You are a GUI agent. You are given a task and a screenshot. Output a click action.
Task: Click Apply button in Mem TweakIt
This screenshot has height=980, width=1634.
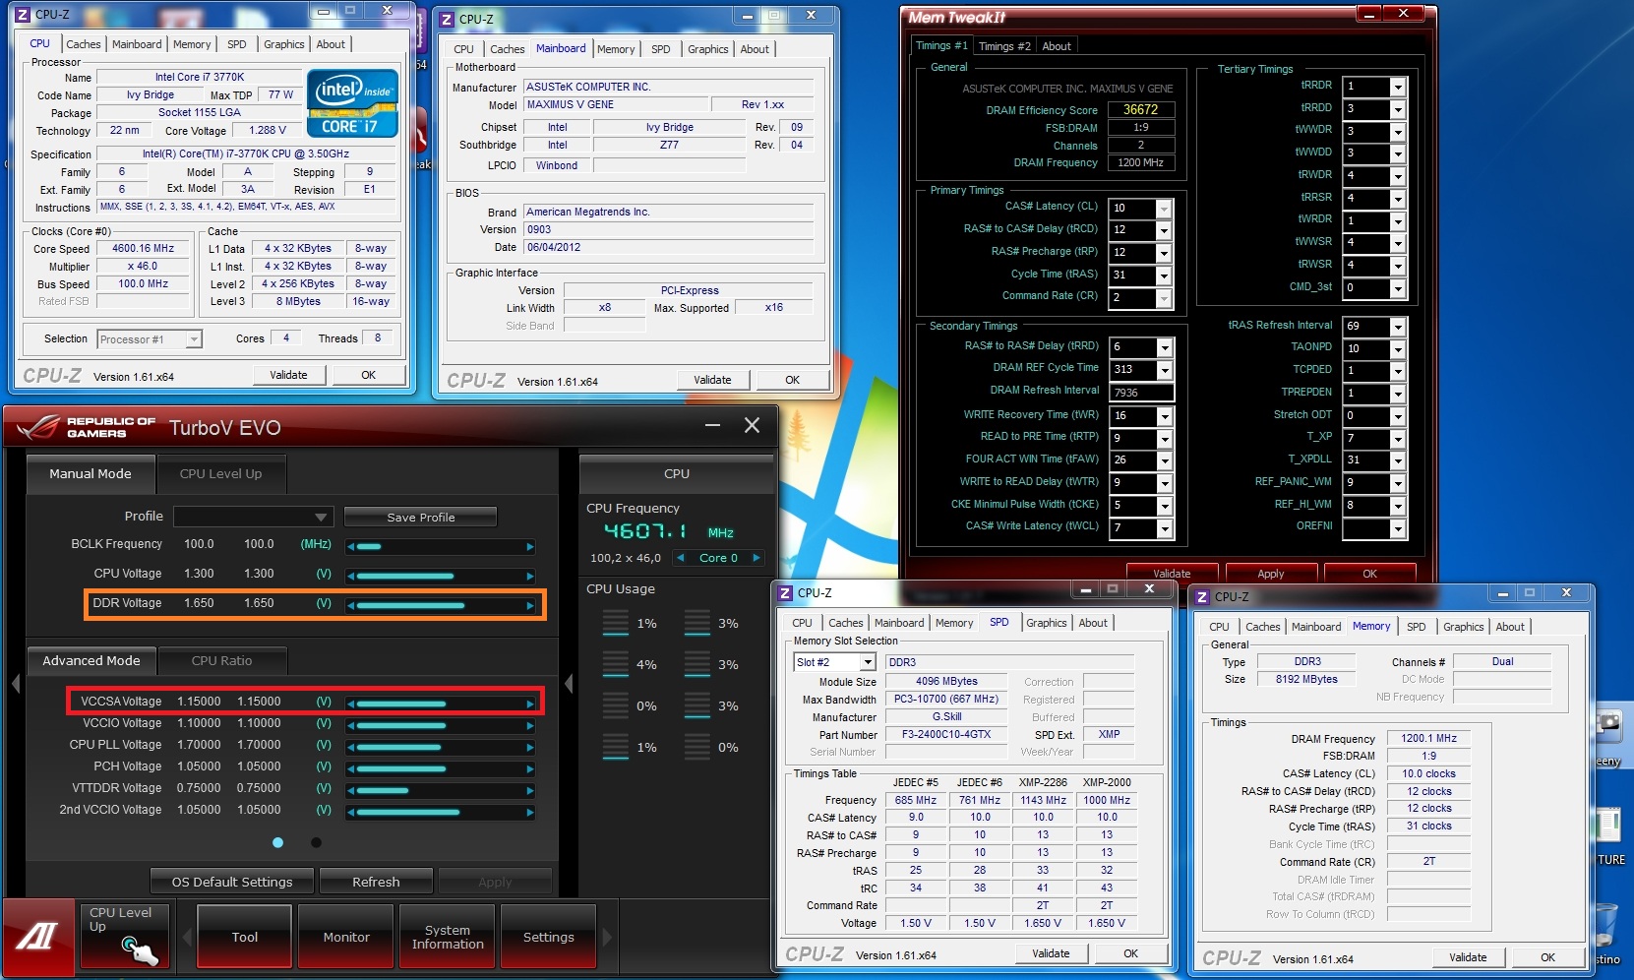pyautogui.click(x=1271, y=574)
